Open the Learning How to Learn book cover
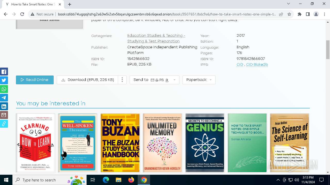The width and height of the screenshot is (330, 185). (36, 143)
